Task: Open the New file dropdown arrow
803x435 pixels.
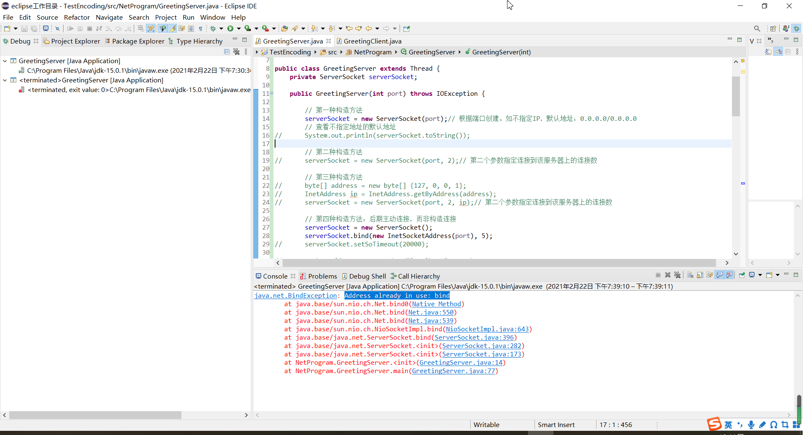Action: pyautogui.click(x=15, y=28)
